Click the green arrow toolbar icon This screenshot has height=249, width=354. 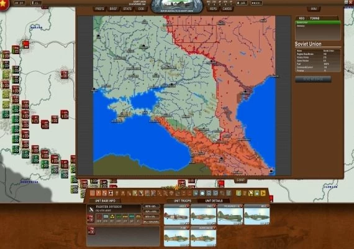[135, 193]
